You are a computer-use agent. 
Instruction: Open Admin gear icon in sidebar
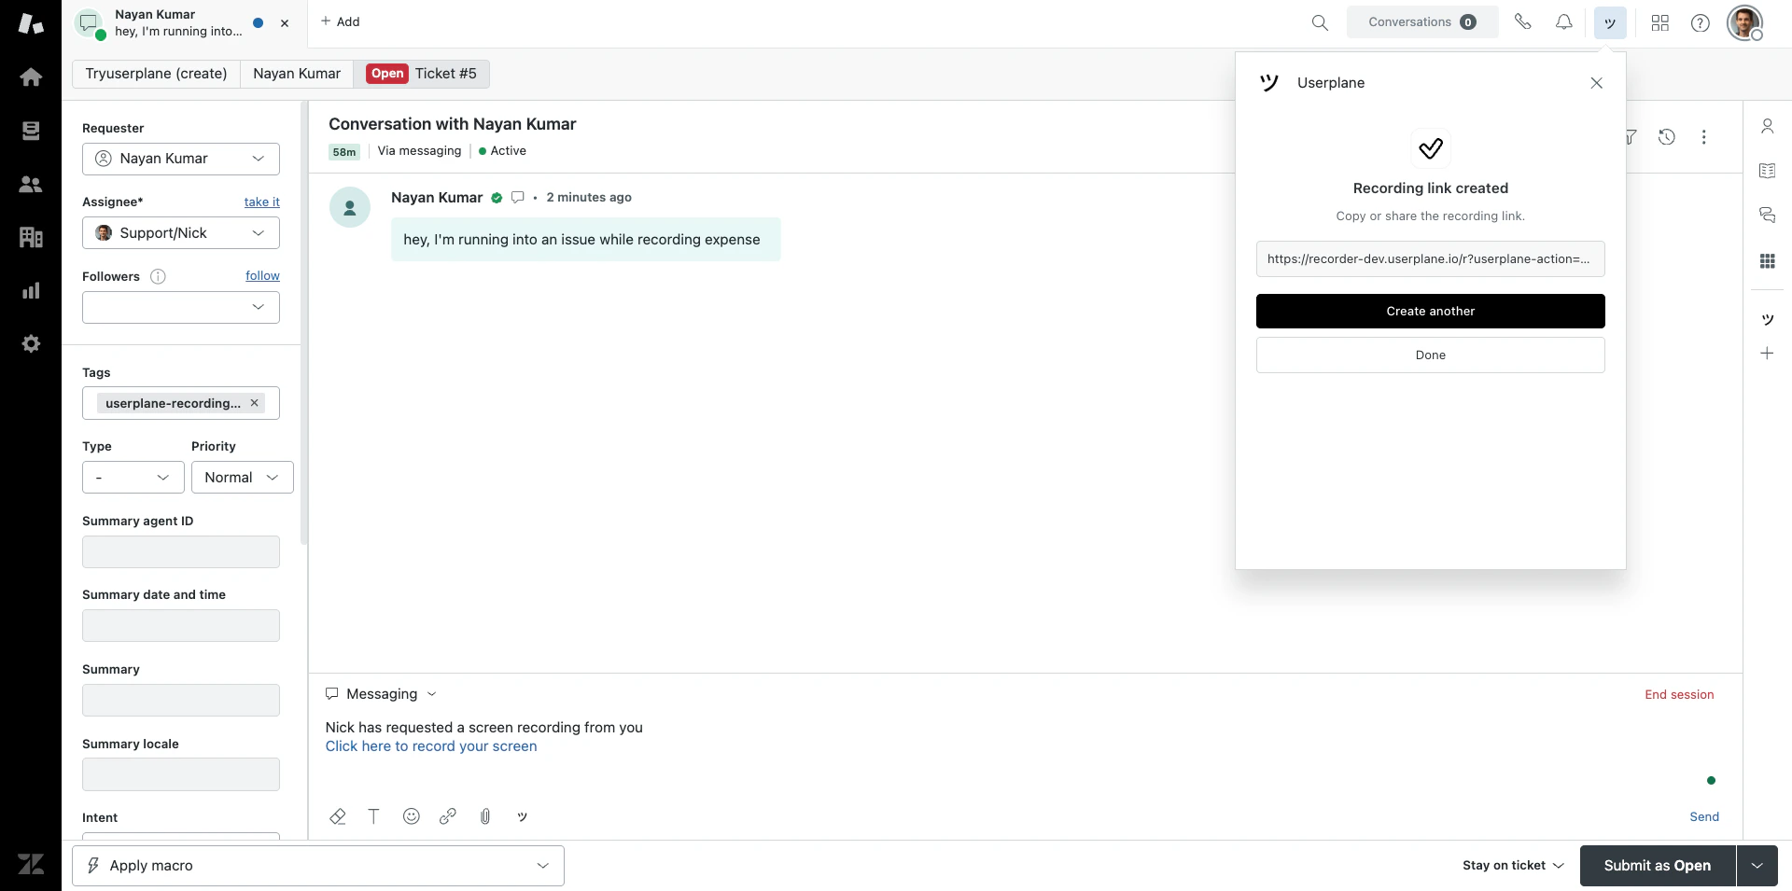click(31, 343)
